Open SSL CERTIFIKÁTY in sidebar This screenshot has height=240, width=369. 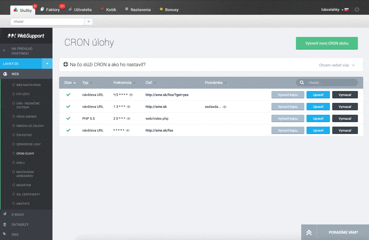[x=28, y=194]
